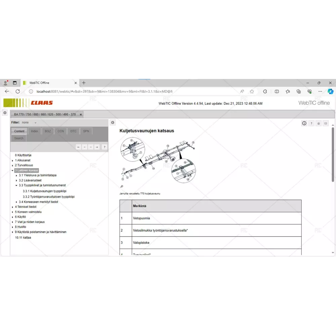The image size is (336, 336).
Task: Add this page to favorites with the star icon
Action: (252, 91)
